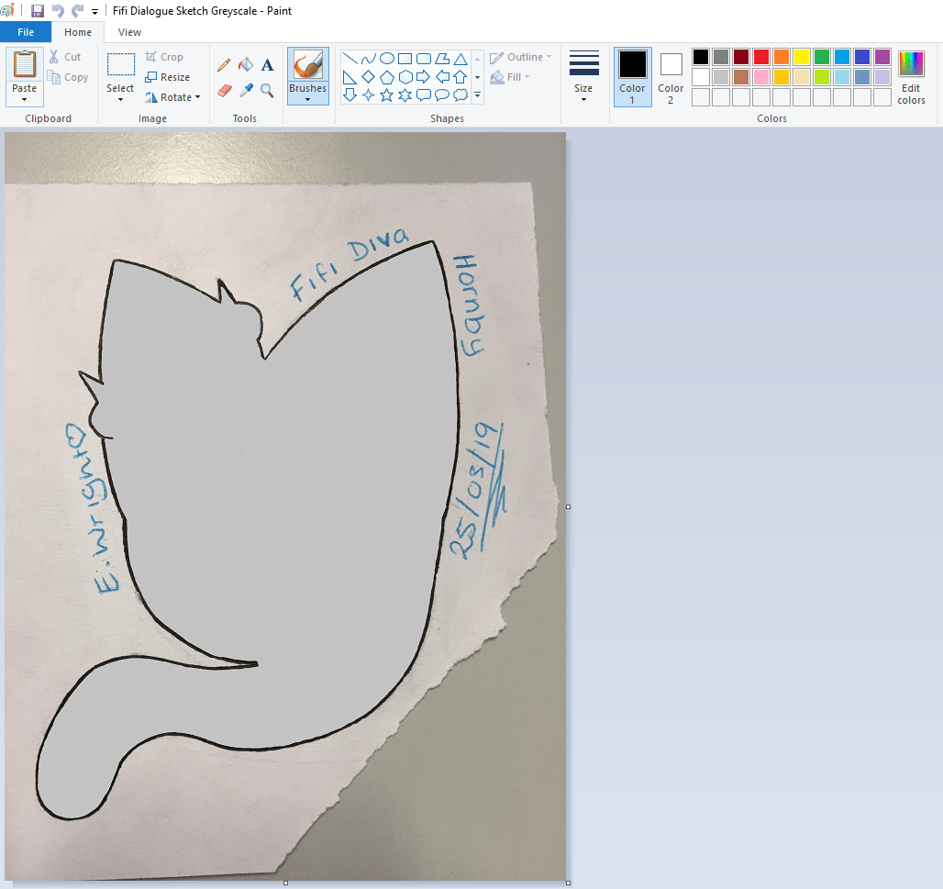Open the Brushes tool
Screen dimensions: 943x889
(307, 73)
